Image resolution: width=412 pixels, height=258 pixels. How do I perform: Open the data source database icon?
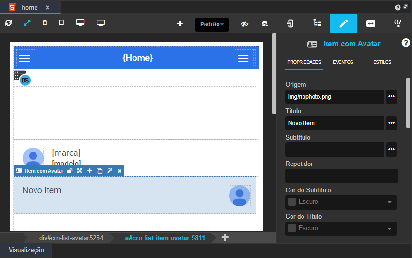coord(265,24)
